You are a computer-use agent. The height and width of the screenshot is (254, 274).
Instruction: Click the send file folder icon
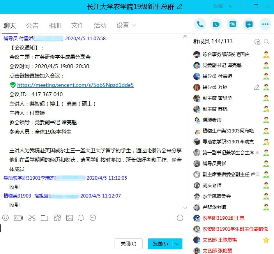click(x=44, y=218)
